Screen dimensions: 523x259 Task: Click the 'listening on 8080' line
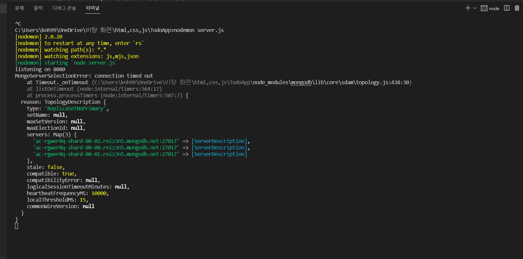pos(40,69)
